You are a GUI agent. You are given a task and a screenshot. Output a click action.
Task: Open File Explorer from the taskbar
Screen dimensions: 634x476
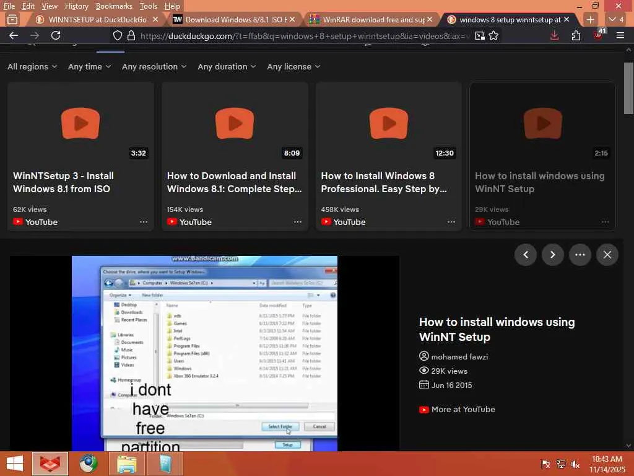(127, 464)
